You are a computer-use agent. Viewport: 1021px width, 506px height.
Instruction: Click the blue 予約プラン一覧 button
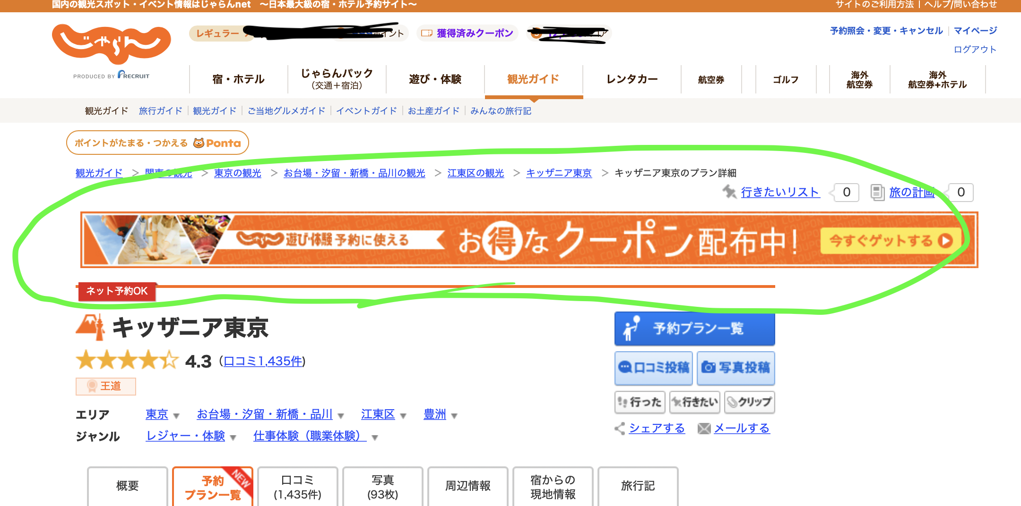[695, 329]
